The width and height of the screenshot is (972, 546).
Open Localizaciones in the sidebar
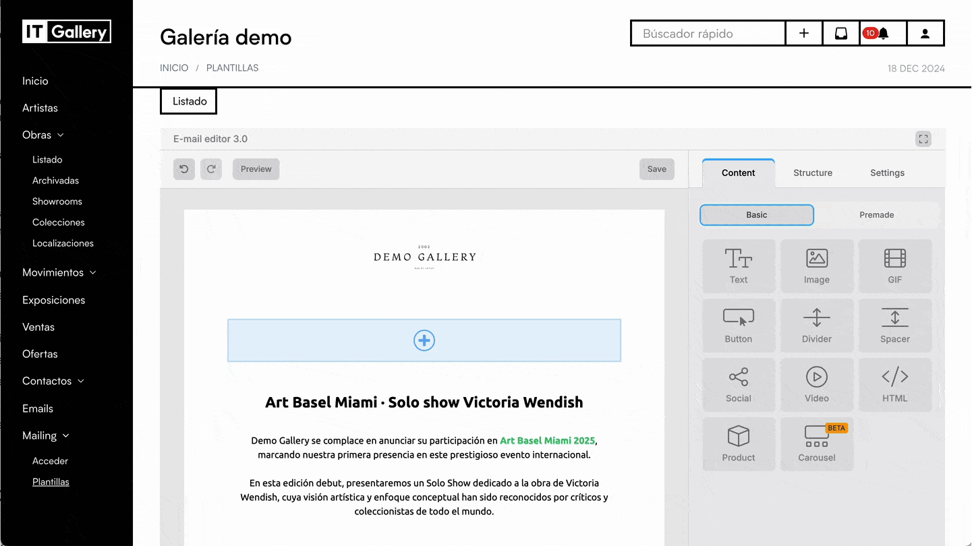pyautogui.click(x=63, y=243)
